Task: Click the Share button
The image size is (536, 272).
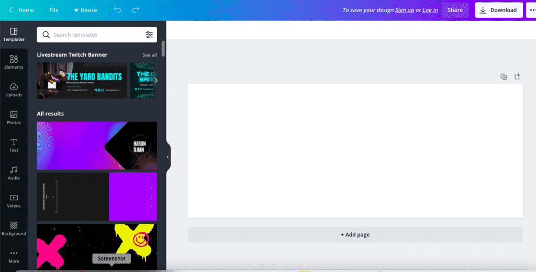Action: tap(455, 10)
